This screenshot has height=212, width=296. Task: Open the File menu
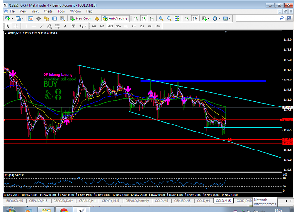coord(12,11)
